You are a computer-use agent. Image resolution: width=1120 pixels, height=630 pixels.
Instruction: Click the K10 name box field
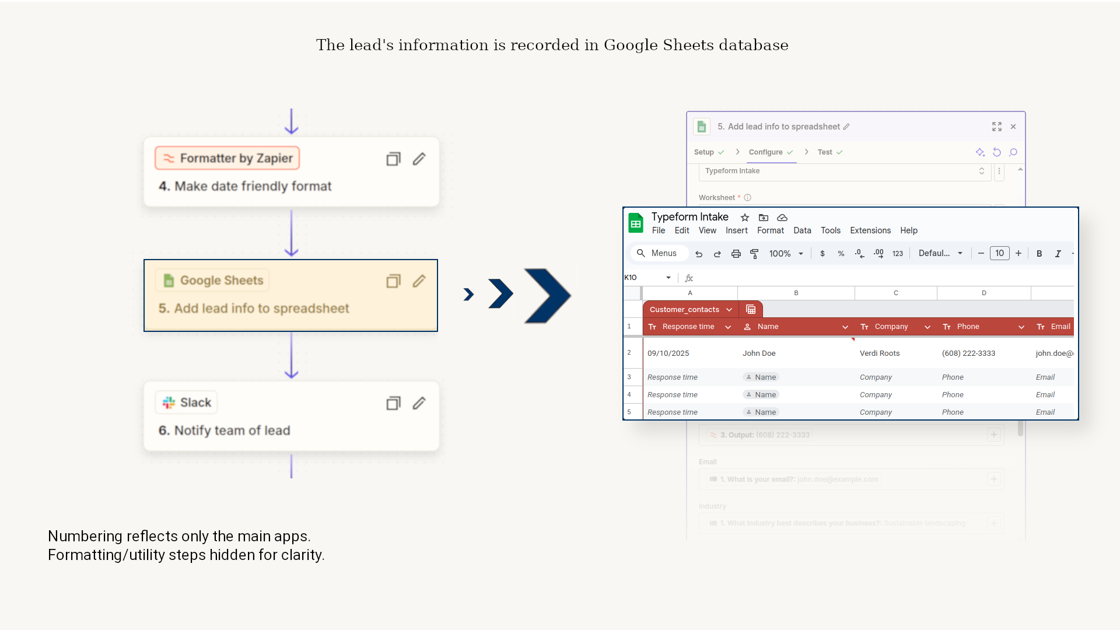(x=642, y=278)
